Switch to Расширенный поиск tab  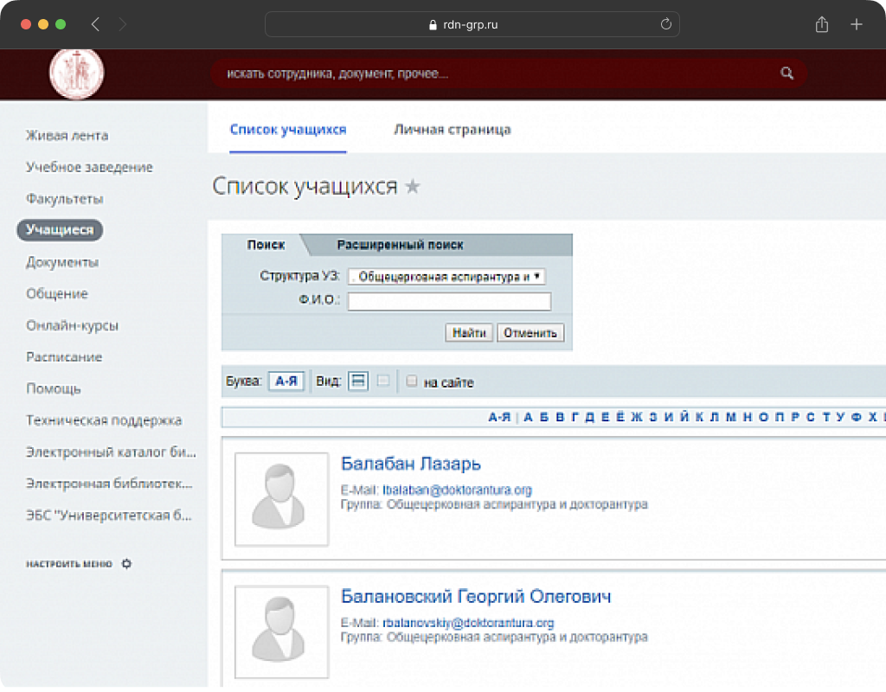coord(400,245)
